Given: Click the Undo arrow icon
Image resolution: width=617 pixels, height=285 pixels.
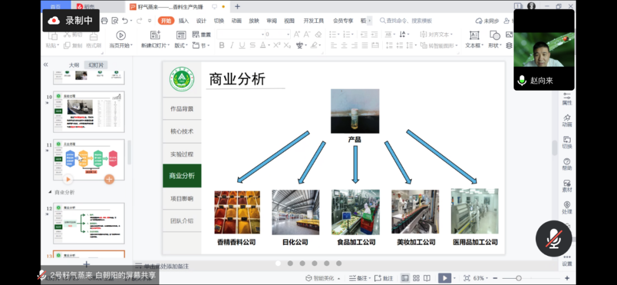Looking at the screenshot, I should (125, 21).
